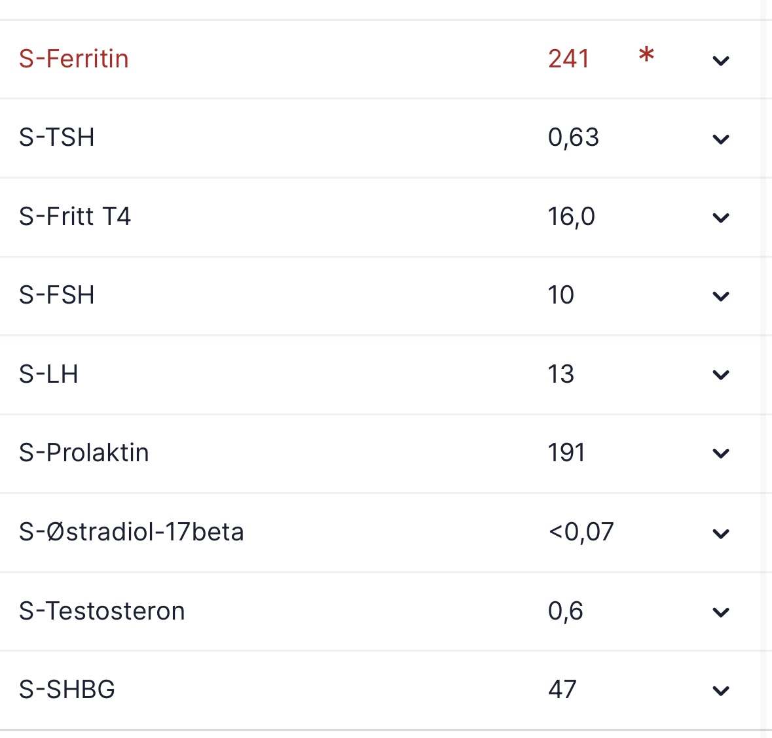
Task: Select the S-Fritt T4 label
Action: [x=75, y=217]
